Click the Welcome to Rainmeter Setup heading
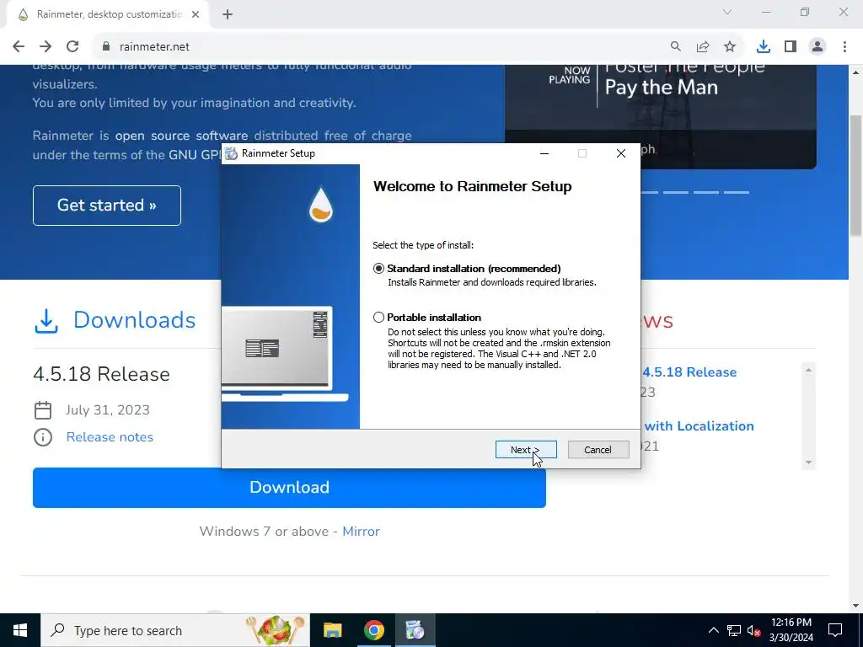Viewport: 863px width, 647px height. pyautogui.click(x=472, y=186)
